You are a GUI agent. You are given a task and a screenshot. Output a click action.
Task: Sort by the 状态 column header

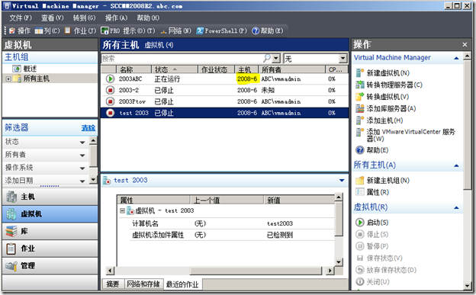click(175, 69)
